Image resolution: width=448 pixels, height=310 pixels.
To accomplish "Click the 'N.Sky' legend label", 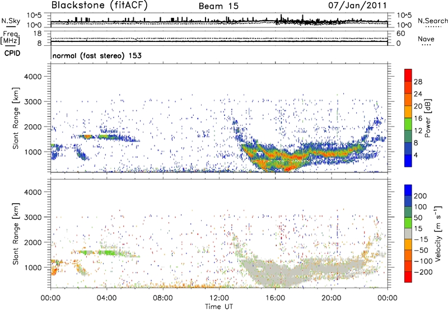I will tap(11, 21).
